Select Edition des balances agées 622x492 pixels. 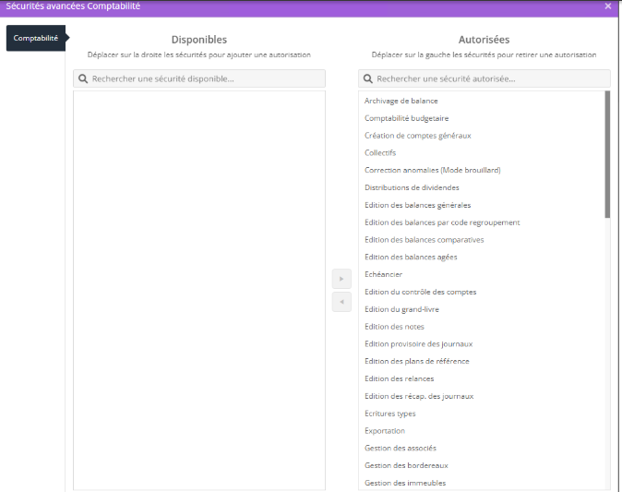tap(411, 257)
